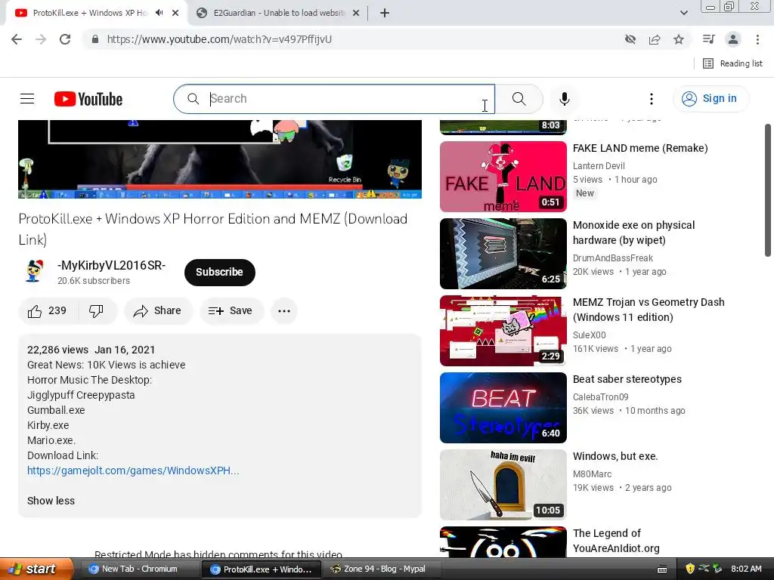774x580 pixels.
Task: Open the browser profile avatar
Action: point(733,39)
